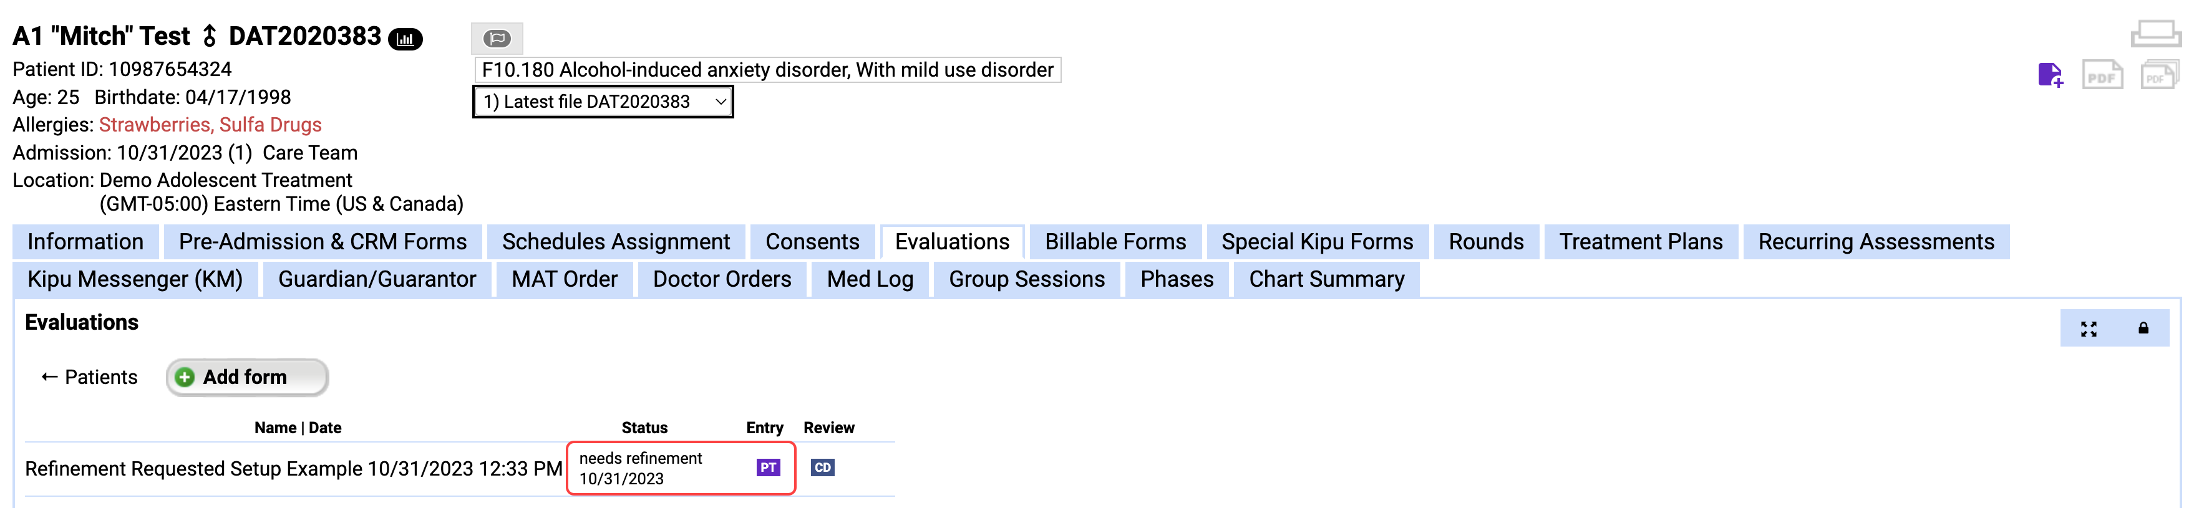The height and width of the screenshot is (508, 2199).
Task: Click the purple PT entry badge
Action: (767, 468)
